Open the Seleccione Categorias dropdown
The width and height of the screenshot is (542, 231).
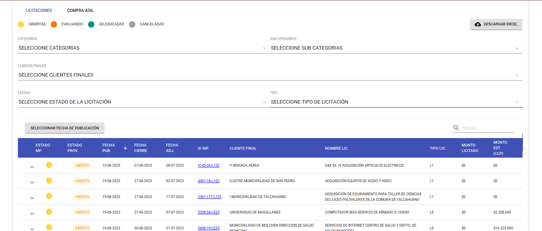coord(142,48)
